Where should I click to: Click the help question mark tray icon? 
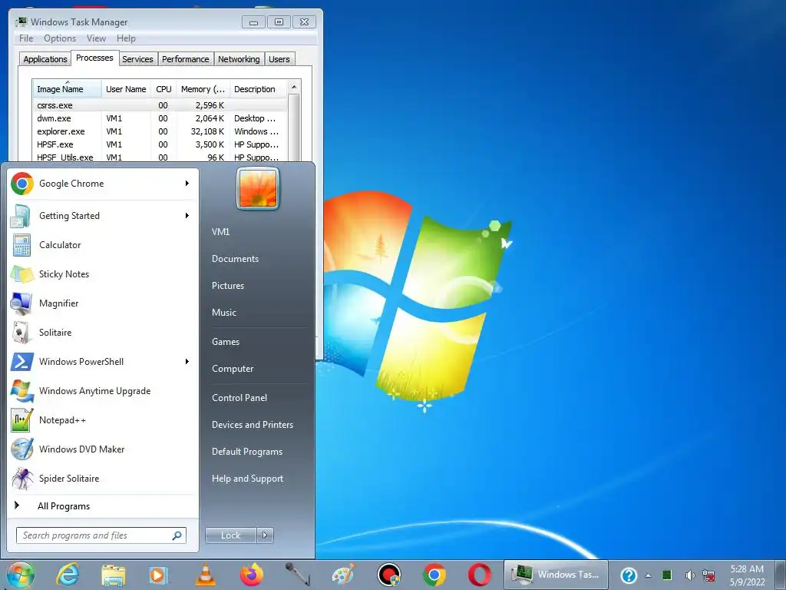pyautogui.click(x=629, y=575)
